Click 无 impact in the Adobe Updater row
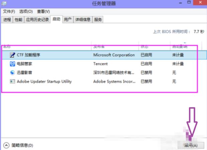The width and height of the screenshot is (207, 150). click(174, 82)
